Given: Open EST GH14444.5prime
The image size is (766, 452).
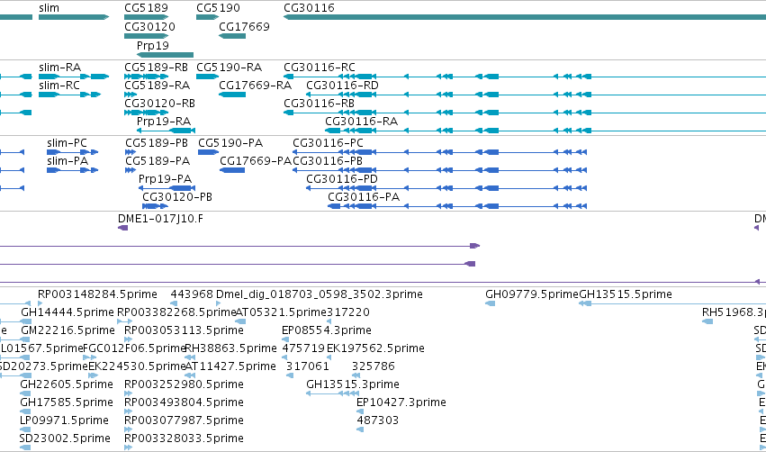Looking at the screenshot, I should click(x=67, y=312).
